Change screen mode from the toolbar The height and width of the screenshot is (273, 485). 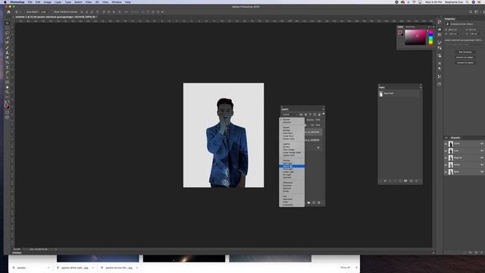tap(8, 118)
